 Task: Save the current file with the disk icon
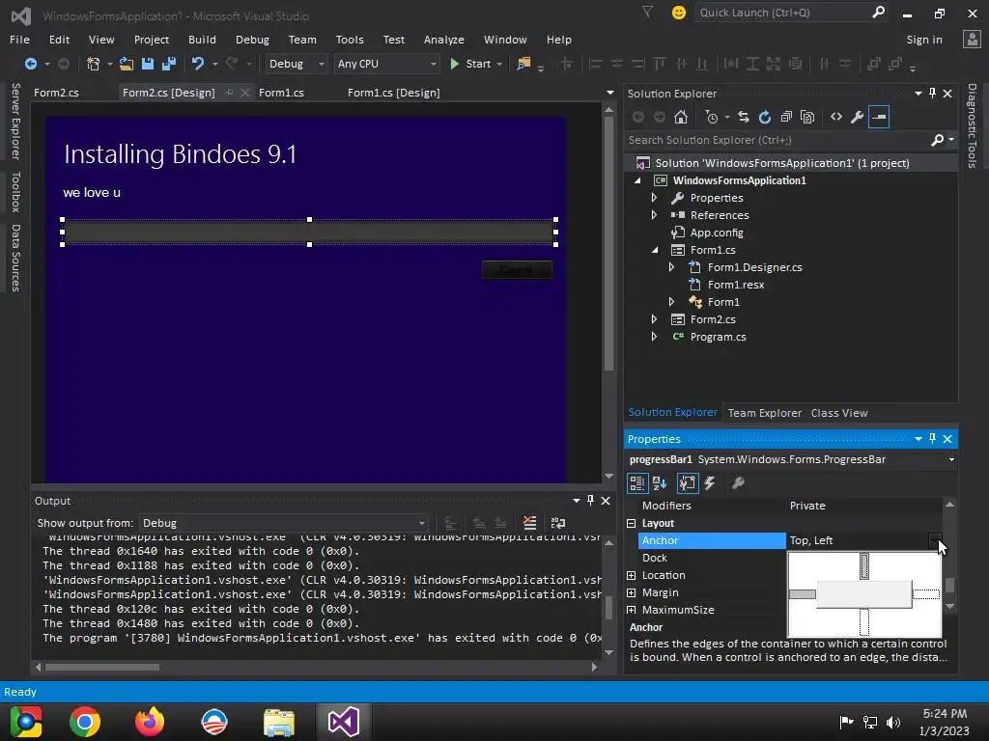click(148, 64)
